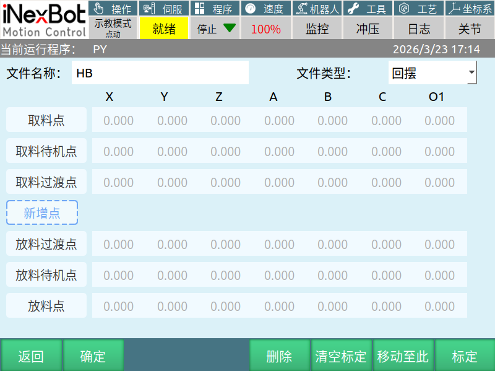495x371 pixels.
Task: Click the 100% speed indicator
Action: click(266, 28)
